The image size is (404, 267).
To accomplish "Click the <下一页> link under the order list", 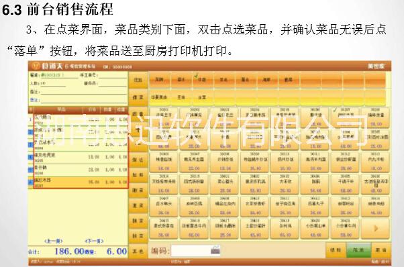I will pos(95,241).
